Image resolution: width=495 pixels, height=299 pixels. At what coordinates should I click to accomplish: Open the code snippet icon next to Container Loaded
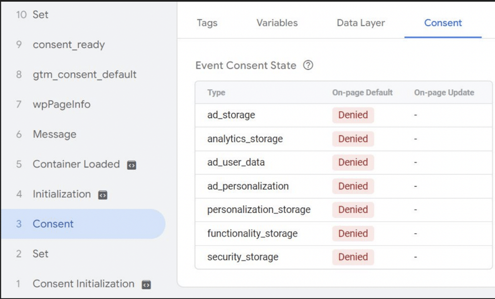pos(131,164)
